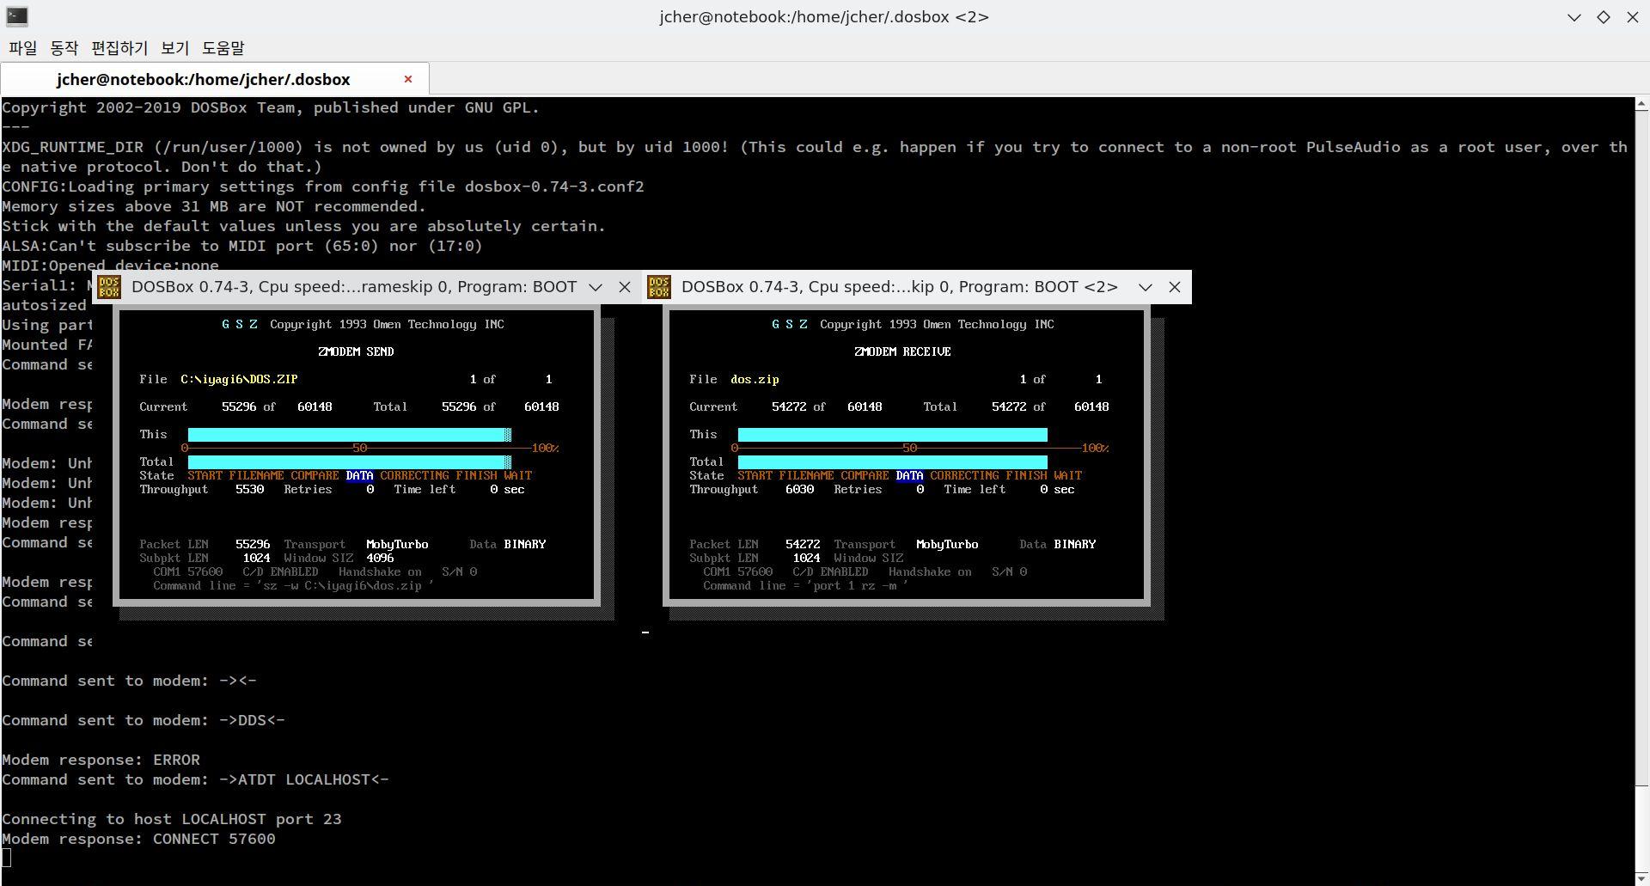1650x886 pixels.
Task: Click the MobyTurbo transport in receive window
Action: point(947,544)
